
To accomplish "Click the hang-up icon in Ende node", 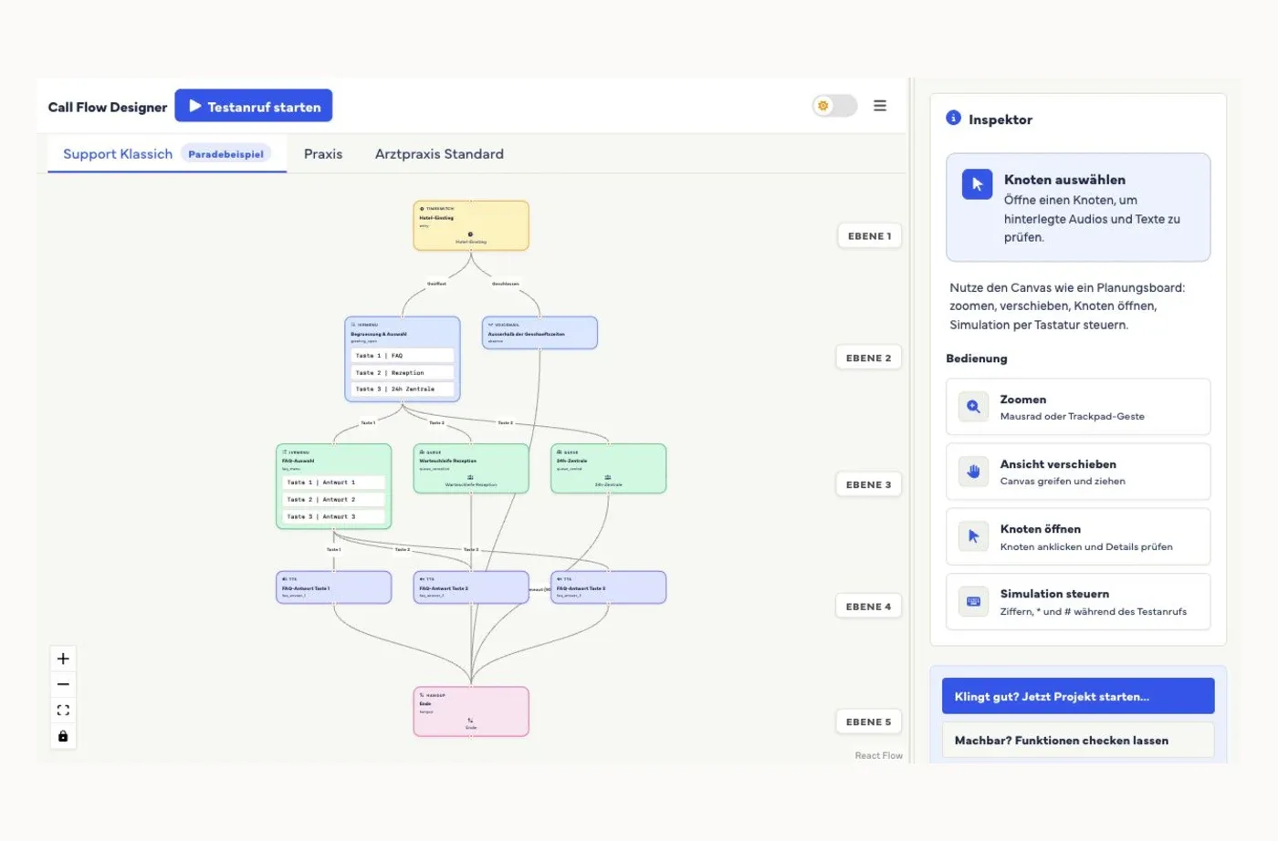I will coord(471,721).
